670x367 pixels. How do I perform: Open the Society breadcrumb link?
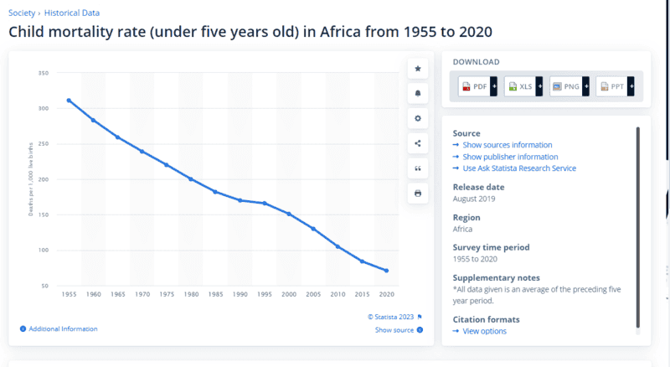(x=22, y=14)
